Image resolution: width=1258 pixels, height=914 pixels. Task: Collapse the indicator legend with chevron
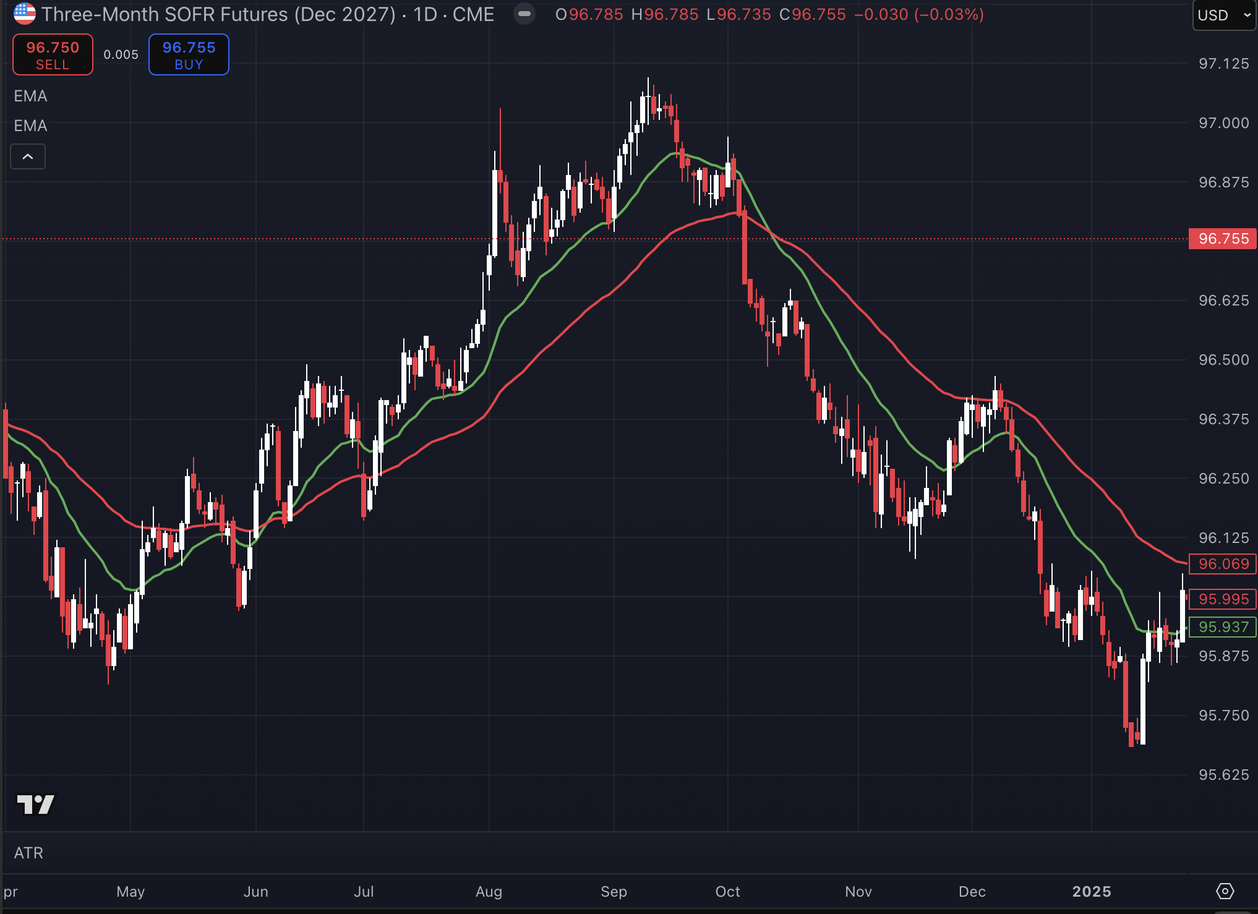point(28,157)
